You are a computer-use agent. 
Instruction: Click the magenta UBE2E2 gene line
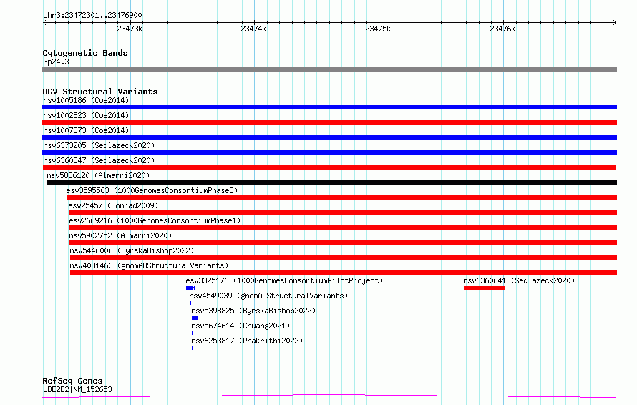329,396
